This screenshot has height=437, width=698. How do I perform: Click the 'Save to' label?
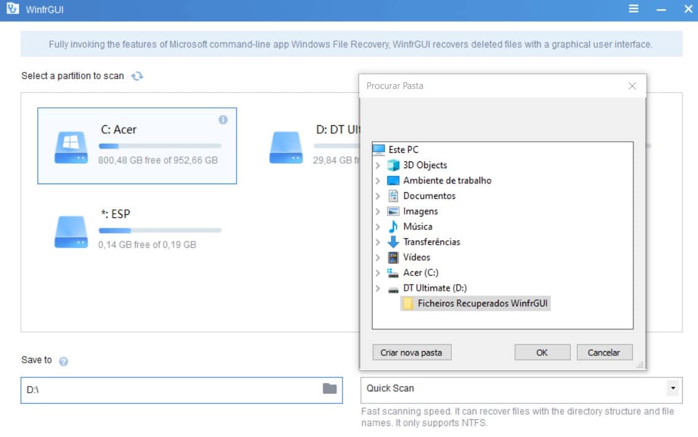(36, 360)
